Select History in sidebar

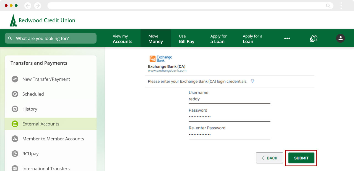51,109
